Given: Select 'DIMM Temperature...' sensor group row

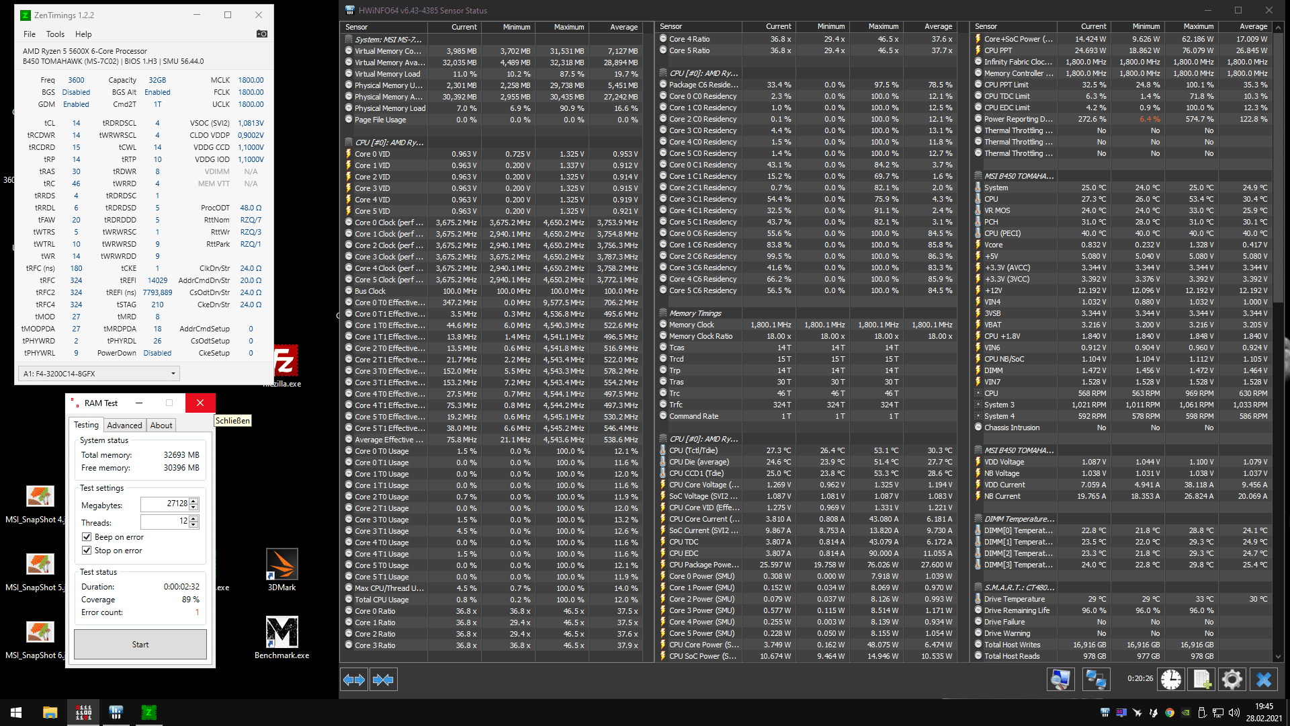Looking at the screenshot, I should 1121,519.
